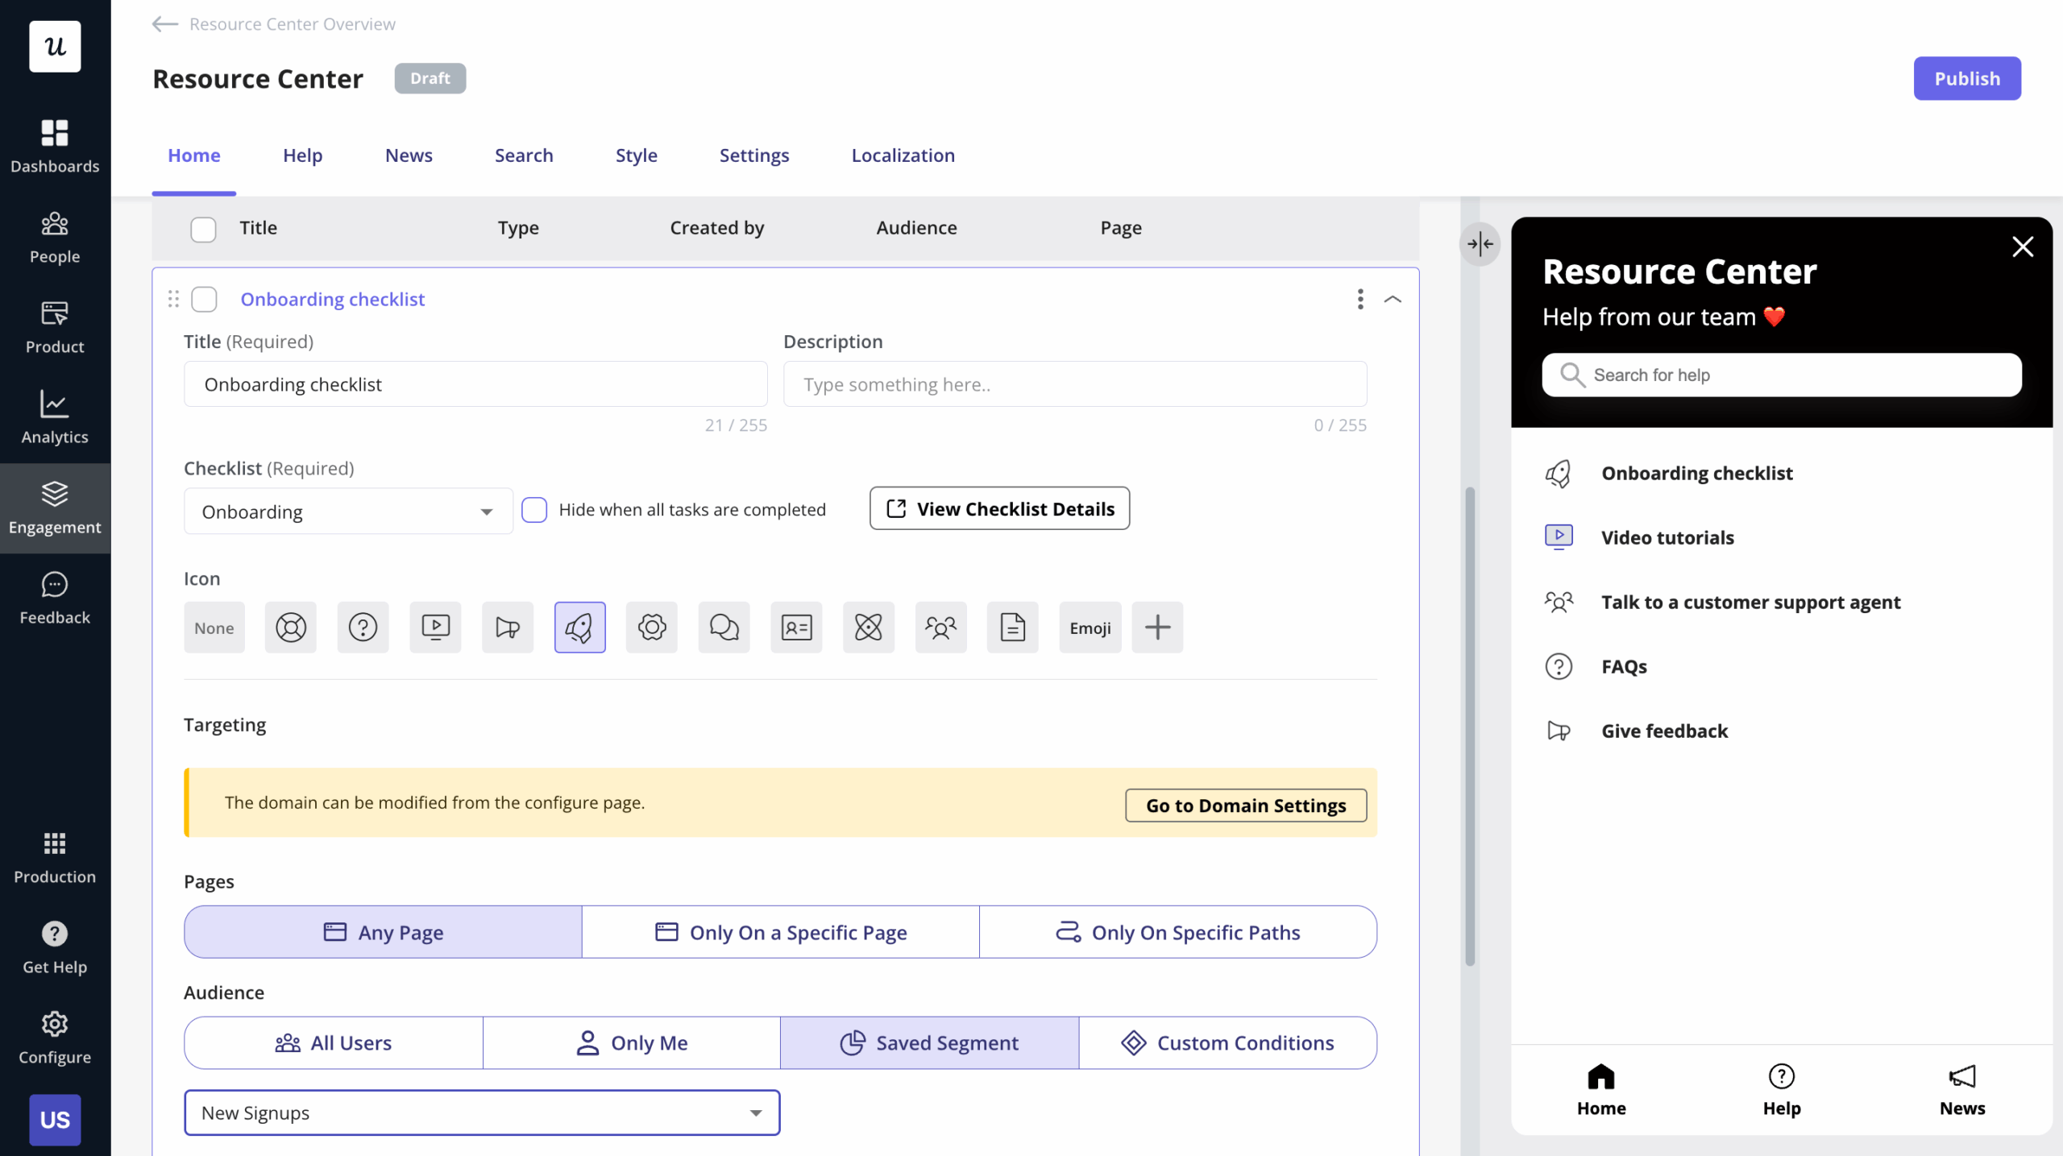Open the three-dot menu for Onboarding checklist
This screenshot has width=2063, height=1156.
point(1359,299)
